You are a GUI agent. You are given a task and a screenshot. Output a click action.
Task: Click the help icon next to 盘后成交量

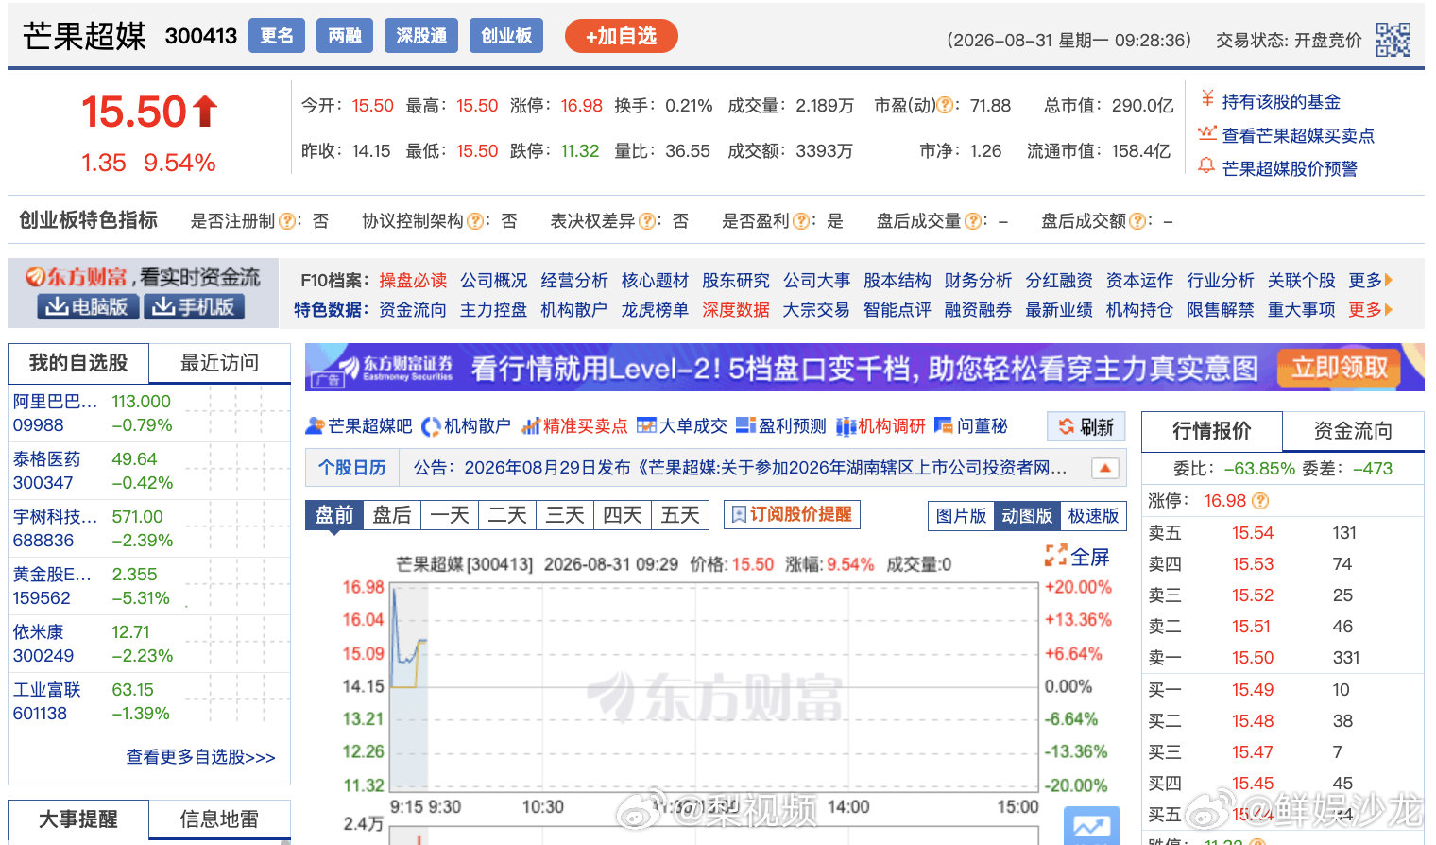(973, 221)
